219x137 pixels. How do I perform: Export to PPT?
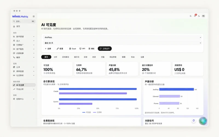(82, 49)
